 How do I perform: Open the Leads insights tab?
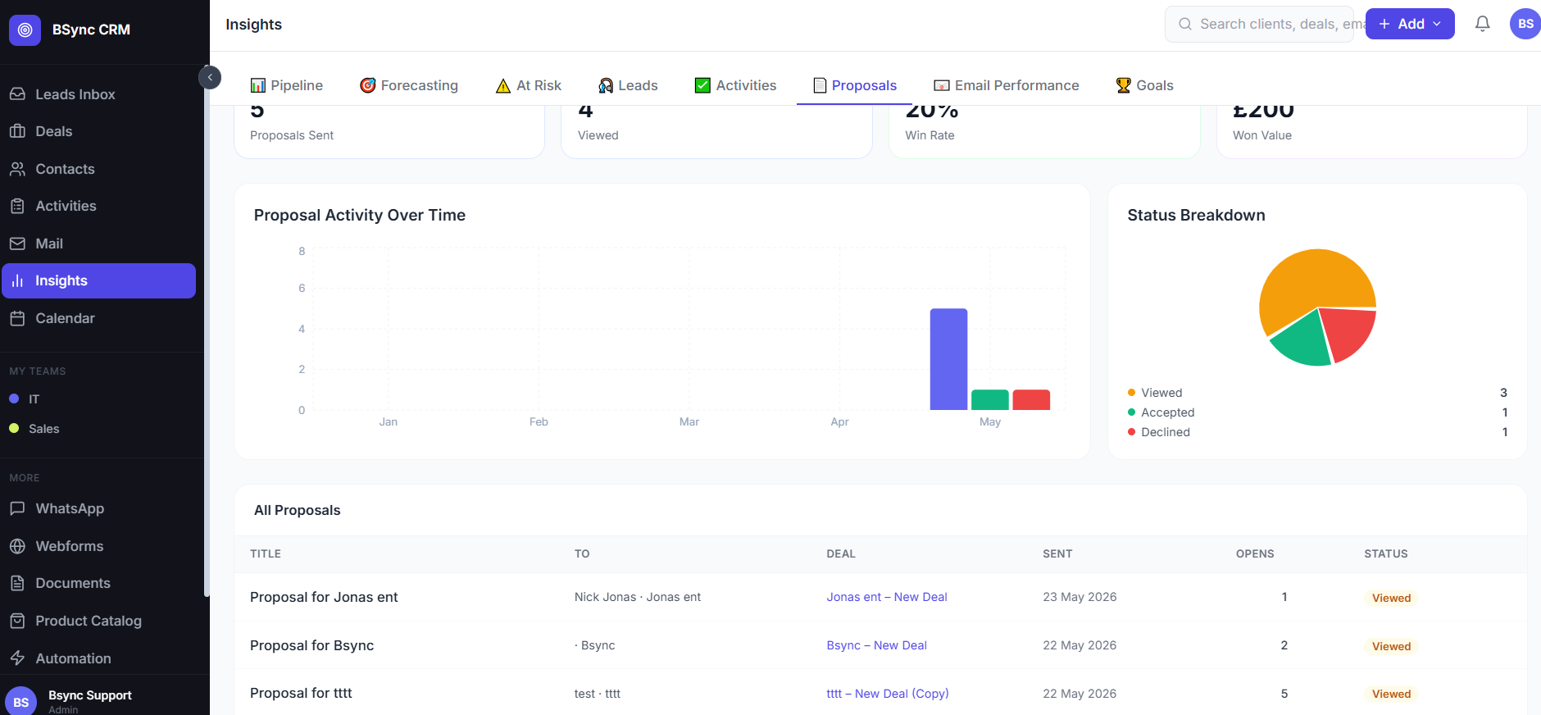628,85
